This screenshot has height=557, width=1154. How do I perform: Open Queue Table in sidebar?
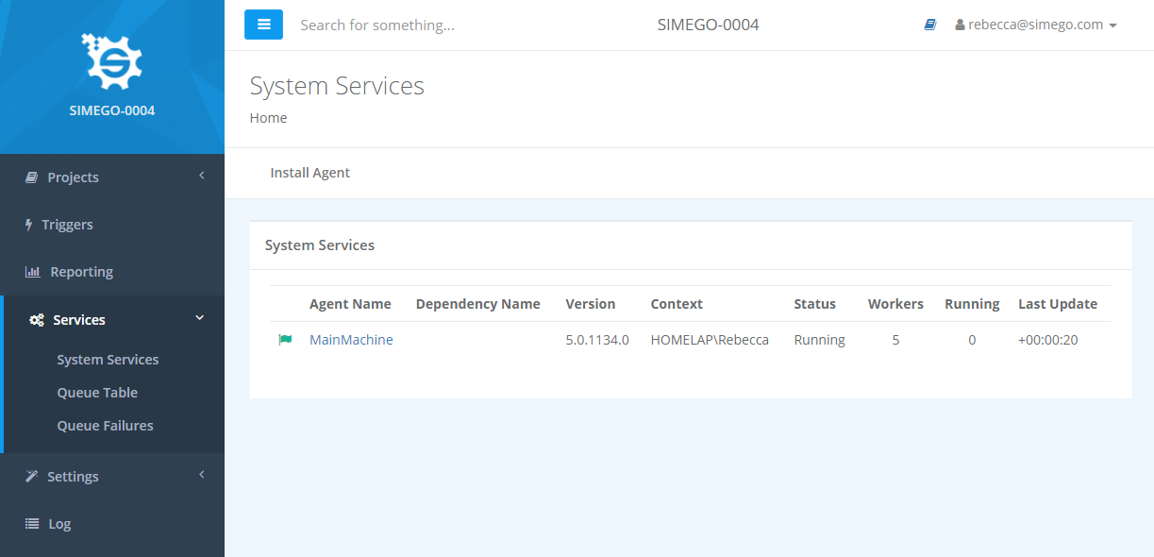[x=97, y=393]
